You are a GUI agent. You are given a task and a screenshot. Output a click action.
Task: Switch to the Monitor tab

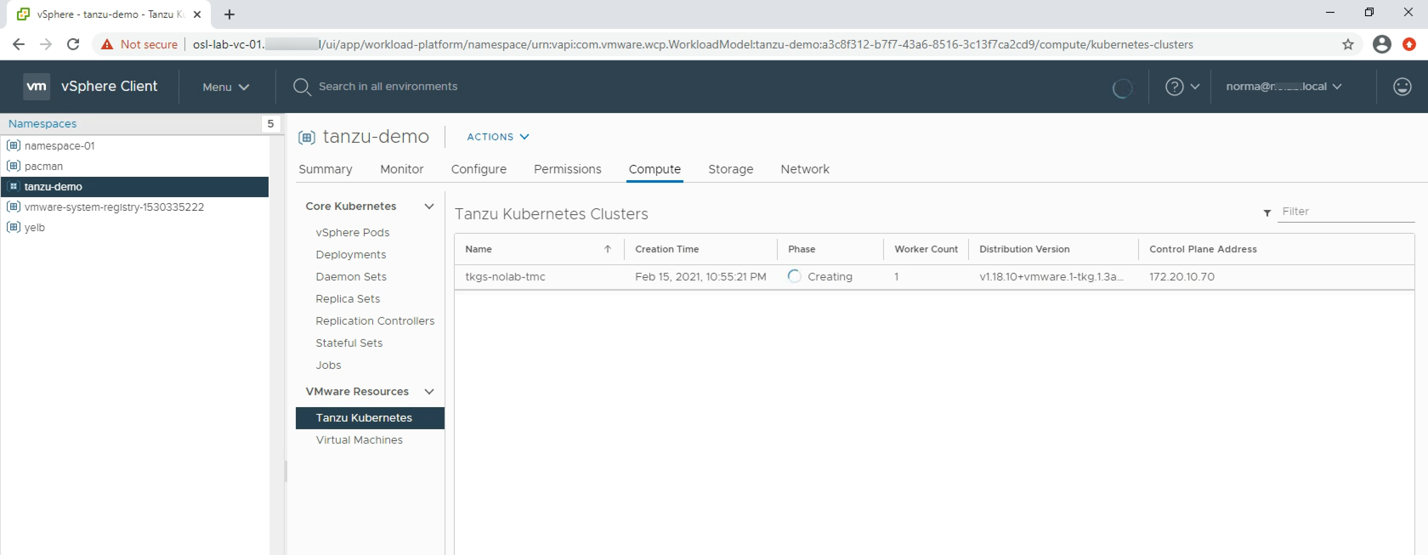(x=402, y=169)
